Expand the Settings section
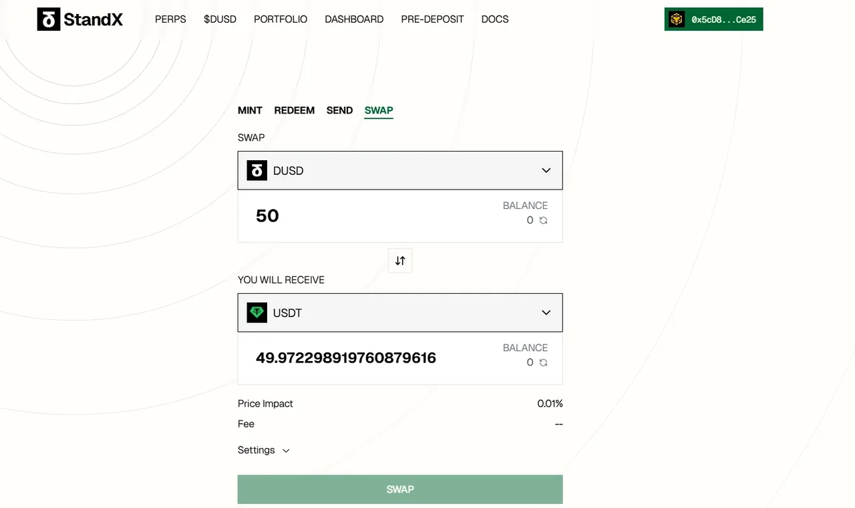The width and height of the screenshot is (855, 508). pos(264,451)
